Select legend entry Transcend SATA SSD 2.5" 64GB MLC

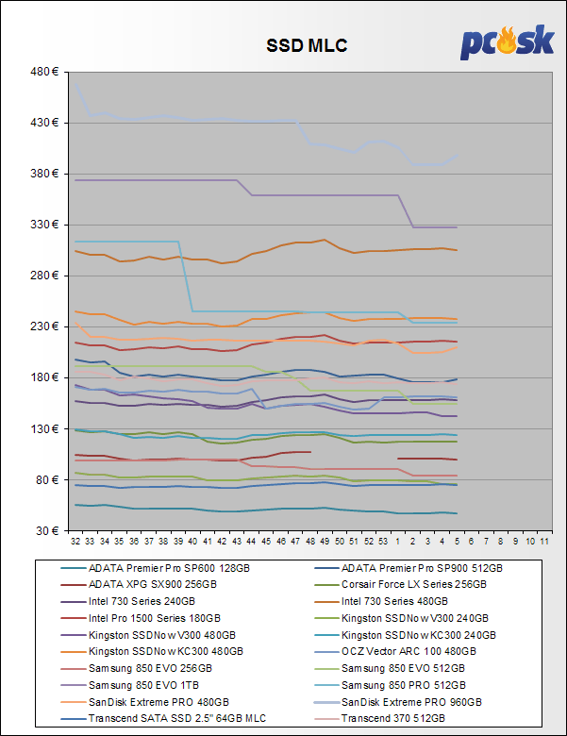point(163,718)
